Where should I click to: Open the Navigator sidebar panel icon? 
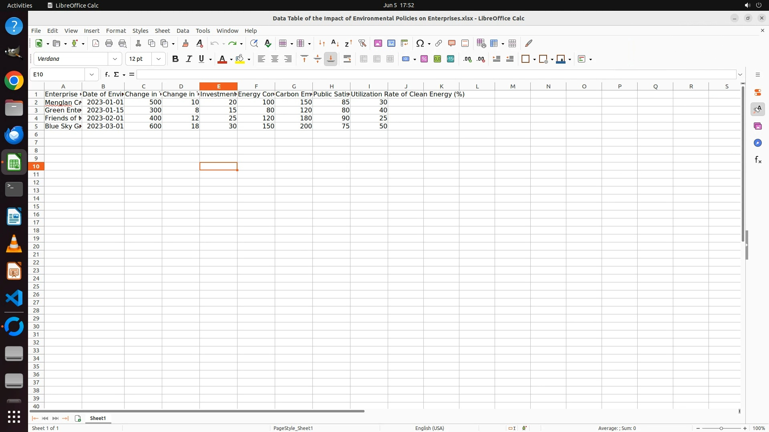click(x=757, y=143)
